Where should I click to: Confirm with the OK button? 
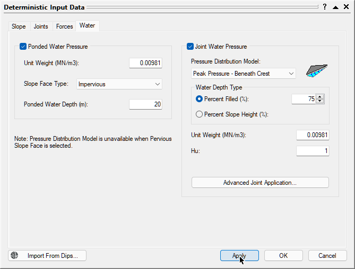pyautogui.click(x=283, y=255)
